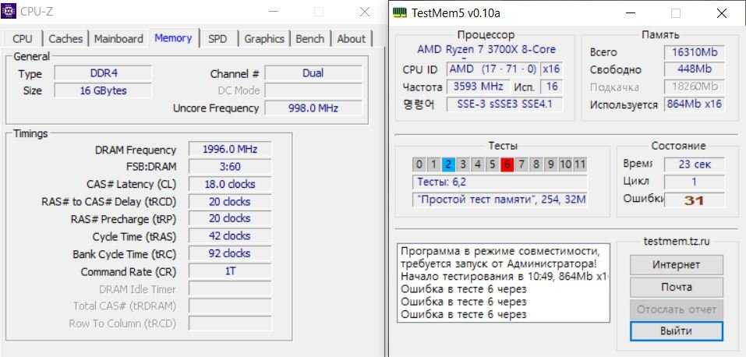This screenshot has height=357, width=746.
Task: Select the Mainboard tab
Action: point(118,39)
